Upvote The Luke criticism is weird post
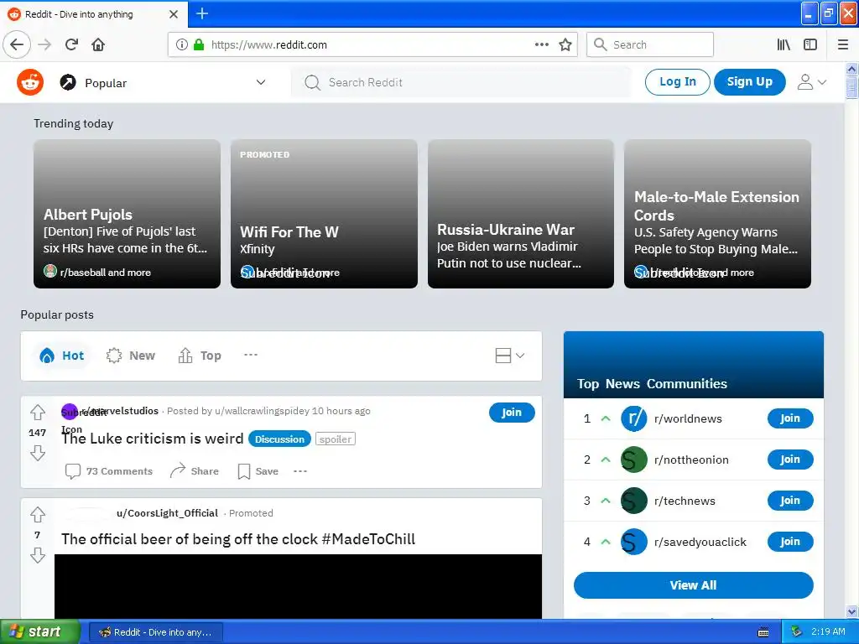The height and width of the screenshot is (644, 859). [x=38, y=412]
